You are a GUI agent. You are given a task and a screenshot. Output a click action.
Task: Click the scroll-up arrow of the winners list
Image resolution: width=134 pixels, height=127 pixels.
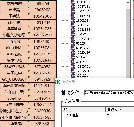[x=128, y=2]
